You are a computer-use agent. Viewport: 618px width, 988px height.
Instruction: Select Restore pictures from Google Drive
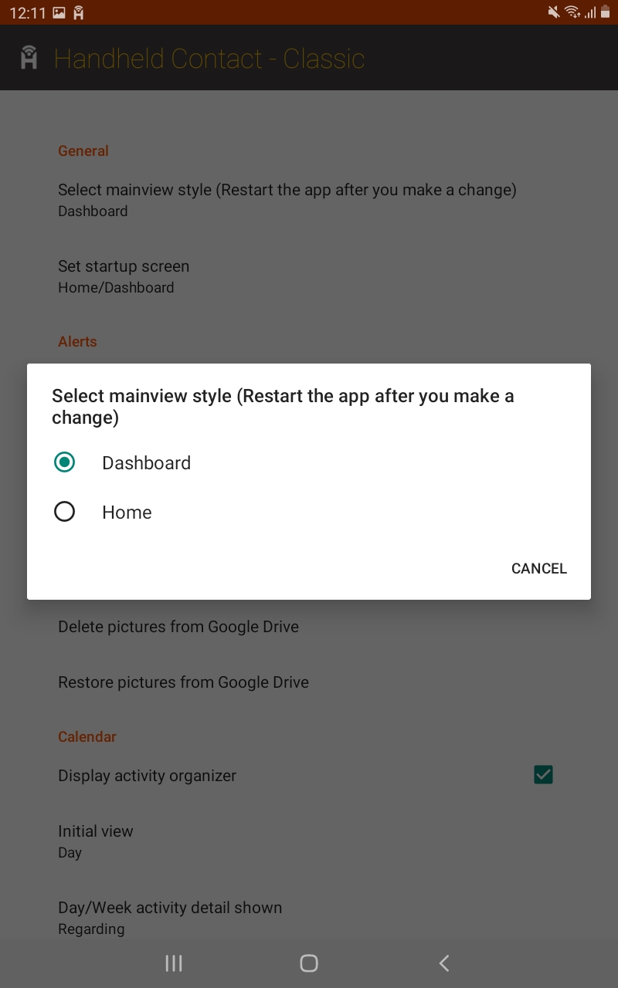[x=309, y=682]
